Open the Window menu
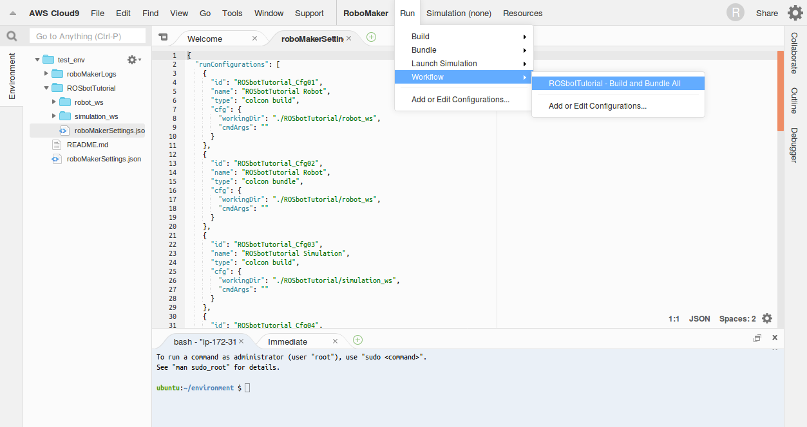 pos(269,13)
